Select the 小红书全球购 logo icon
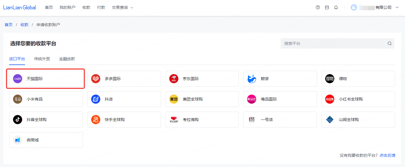405x167 pixels. (x=330, y=99)
